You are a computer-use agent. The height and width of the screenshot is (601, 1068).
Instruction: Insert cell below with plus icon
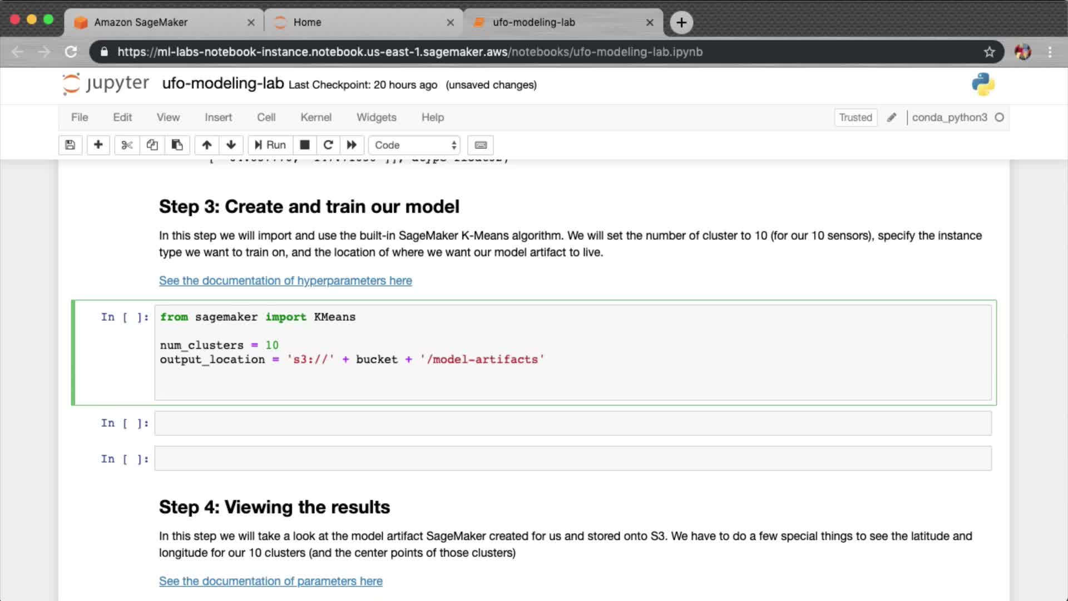[x=98, y=145]
